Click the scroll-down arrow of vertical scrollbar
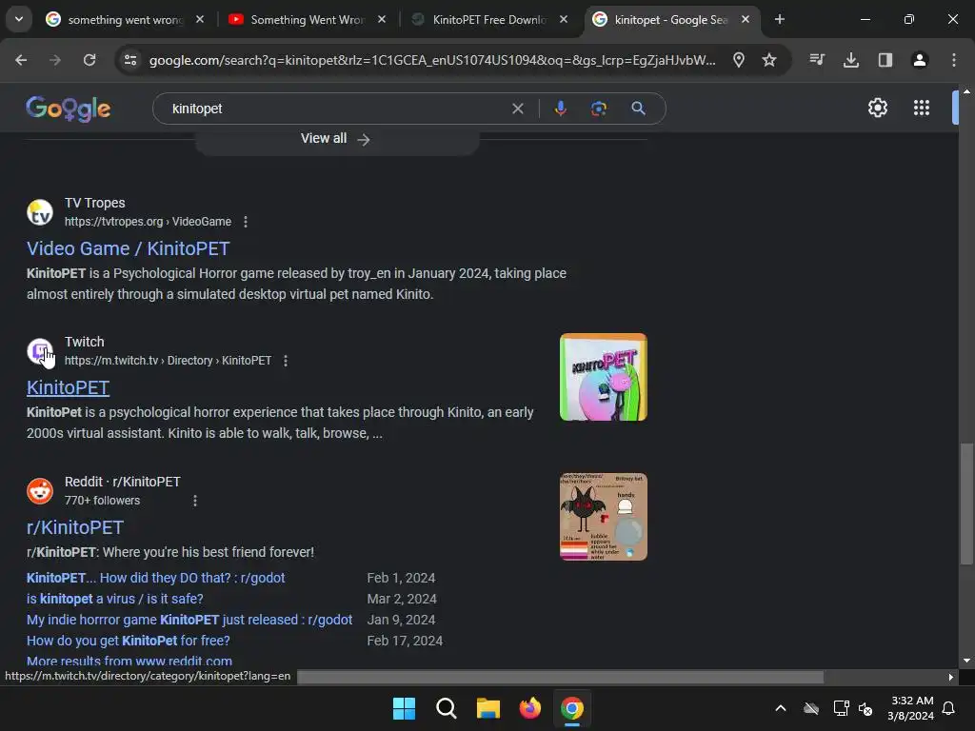Viewport: 975px width, 731px height. tap(967, 661)
